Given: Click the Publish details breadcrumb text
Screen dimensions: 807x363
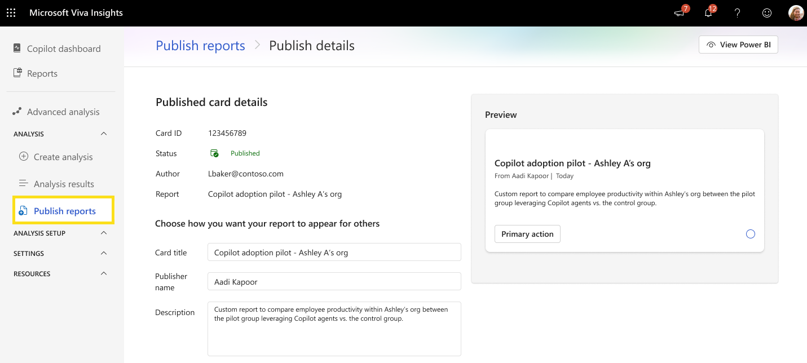Looking at the screenshot, I should click(312, 46).
